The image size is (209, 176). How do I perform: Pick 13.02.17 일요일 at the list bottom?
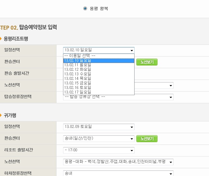pos(98,92)
